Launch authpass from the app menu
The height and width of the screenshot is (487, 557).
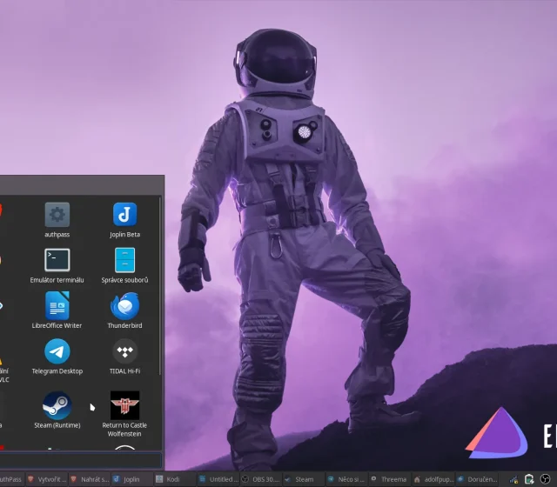(57, 215)
